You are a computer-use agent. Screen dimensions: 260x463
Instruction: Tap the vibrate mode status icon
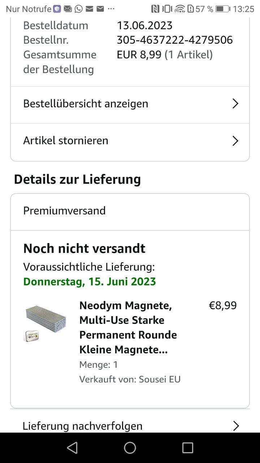click(x=167, y=9)
